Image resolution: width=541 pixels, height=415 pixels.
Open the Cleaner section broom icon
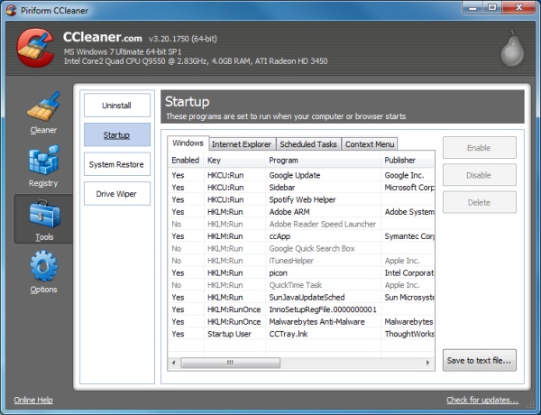point(43,106)
